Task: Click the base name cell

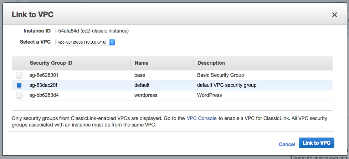Action: (x=140, y=75)
